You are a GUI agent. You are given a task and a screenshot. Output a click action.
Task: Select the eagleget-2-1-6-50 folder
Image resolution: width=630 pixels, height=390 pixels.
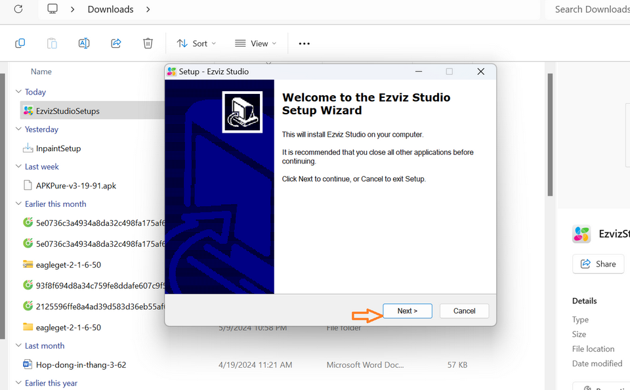(68, 327)
